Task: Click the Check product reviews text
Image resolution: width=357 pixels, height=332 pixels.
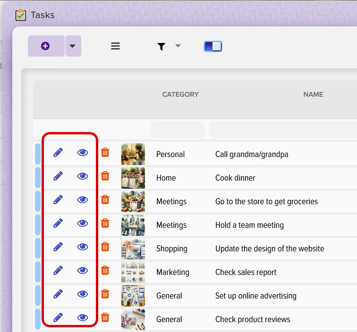Action: [x=253, y=319]
